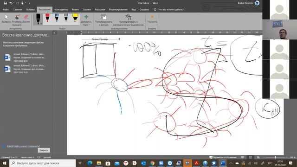Viewport: 297px width, 167px height.
Task: Open Yandex Browser from the taskbar
Action: pyautogui.click(x=126, y=163)
